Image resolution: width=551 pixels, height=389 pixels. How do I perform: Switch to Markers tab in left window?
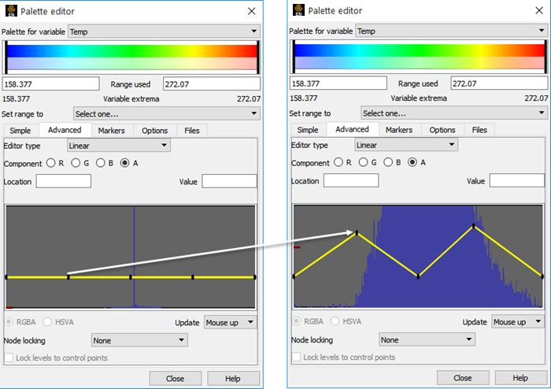[x=112, y=131]
